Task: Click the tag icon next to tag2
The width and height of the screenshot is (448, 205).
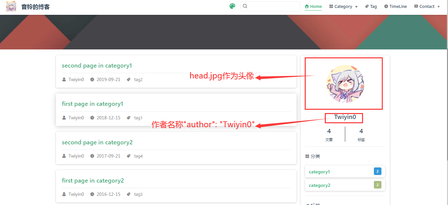Action: coord(128,79)
